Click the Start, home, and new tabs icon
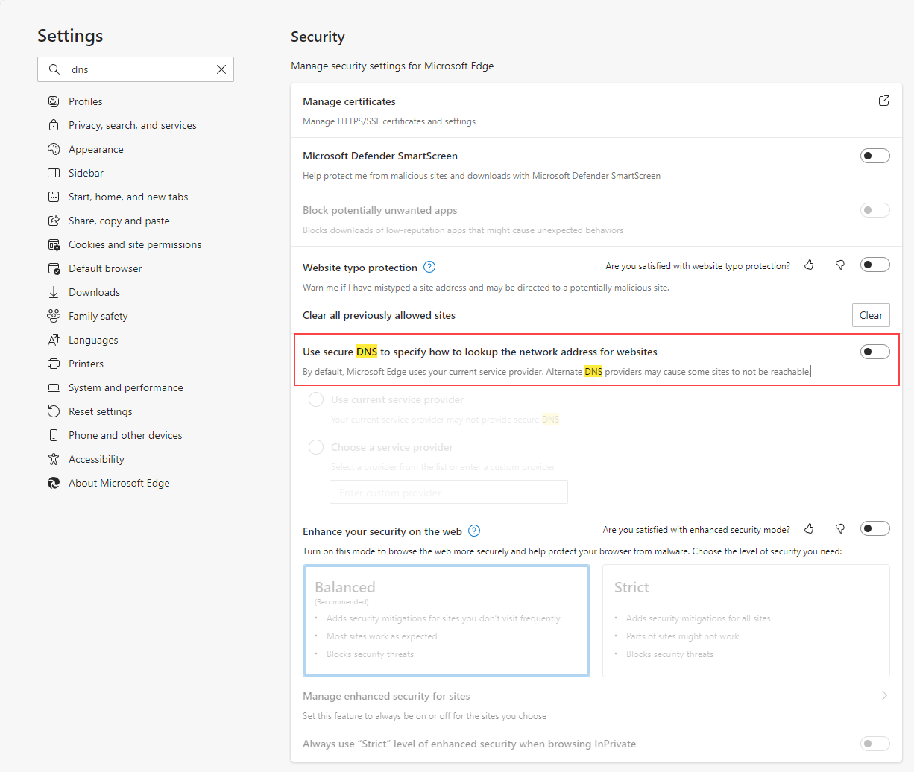 [54, 197]
